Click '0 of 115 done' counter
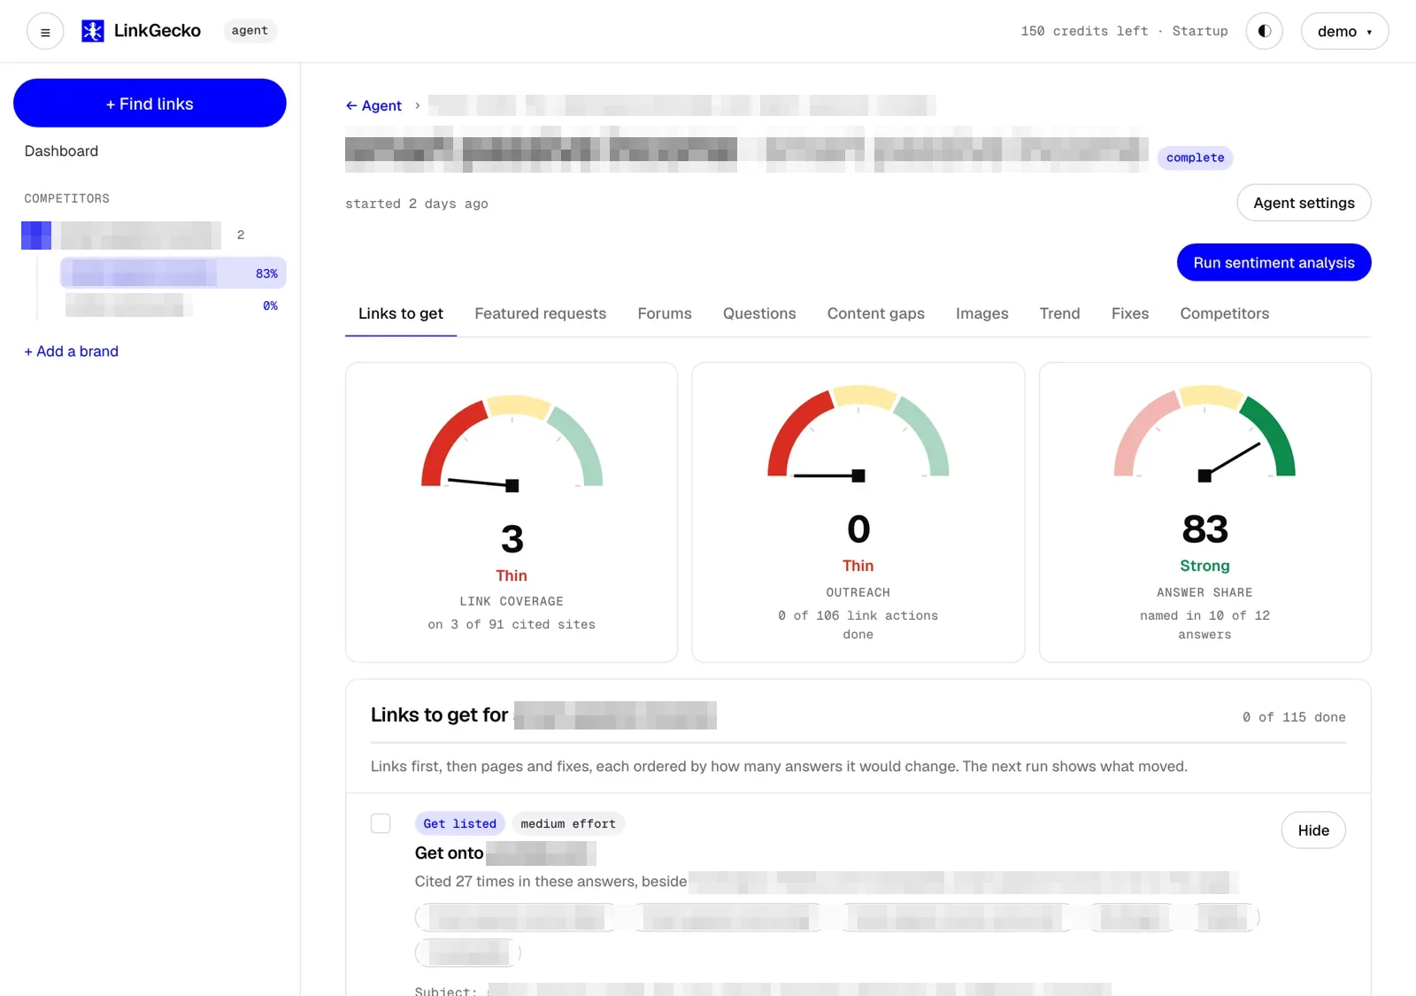 [1293, 717]
